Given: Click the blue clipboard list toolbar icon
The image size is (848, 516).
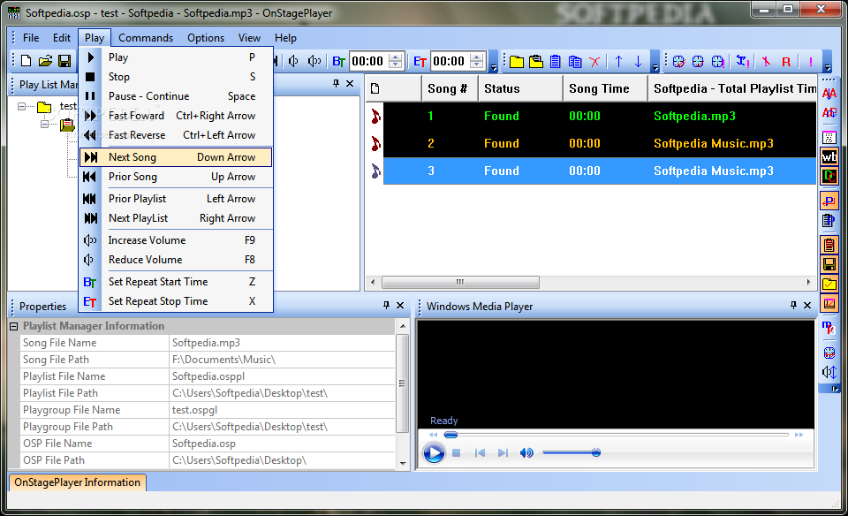Looking at the screenshot, I should point(556,62).
